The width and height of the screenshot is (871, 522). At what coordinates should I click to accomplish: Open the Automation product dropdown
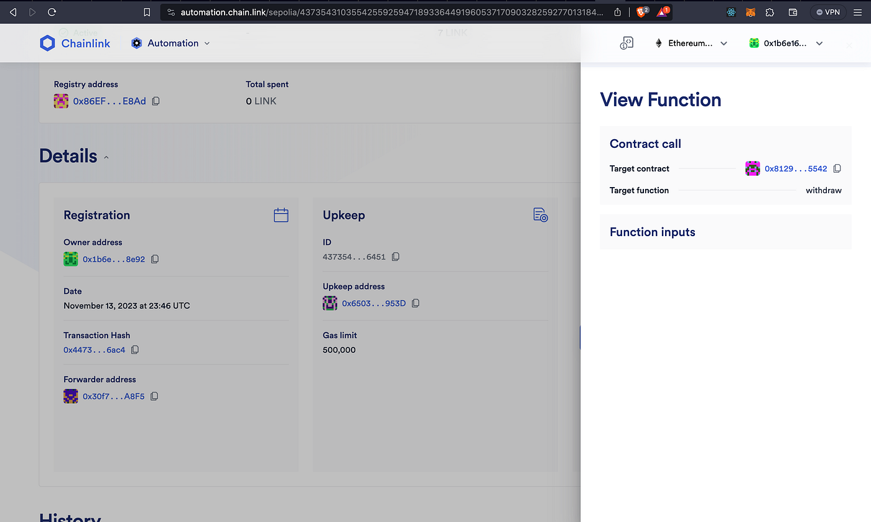tap(170, 43)
